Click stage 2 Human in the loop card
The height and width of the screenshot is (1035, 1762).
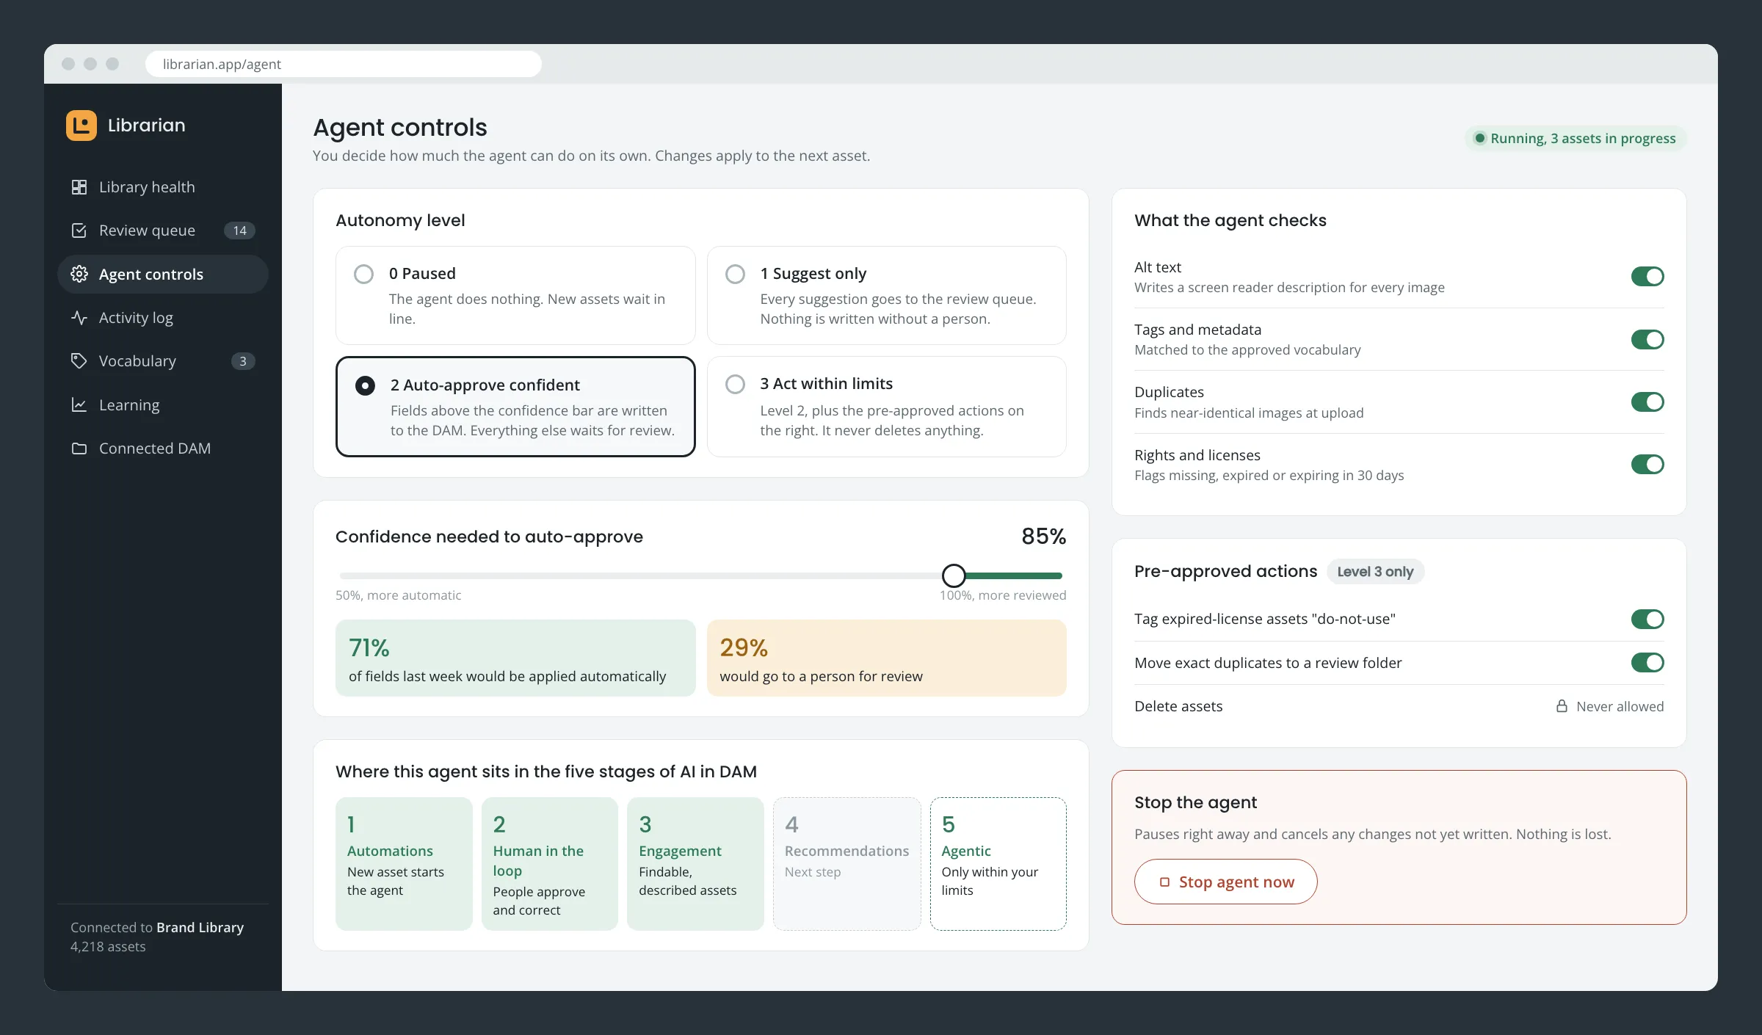point(550,864)
